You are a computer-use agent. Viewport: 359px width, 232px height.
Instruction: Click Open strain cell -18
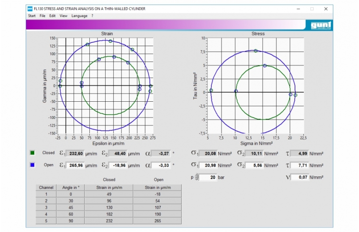tap(157, 194)
